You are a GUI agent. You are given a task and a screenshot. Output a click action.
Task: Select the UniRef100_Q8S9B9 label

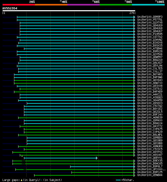[150, 141]
